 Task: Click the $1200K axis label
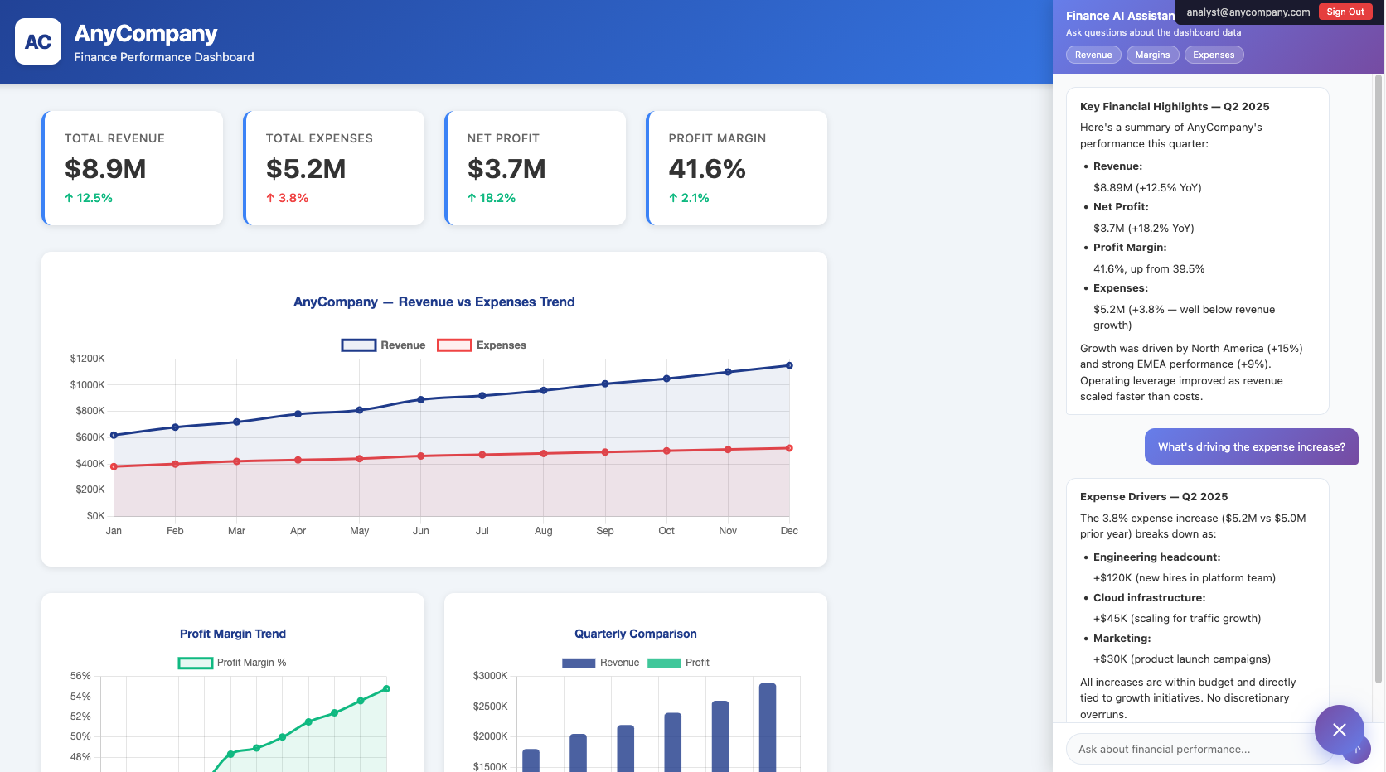pos(88,359)
